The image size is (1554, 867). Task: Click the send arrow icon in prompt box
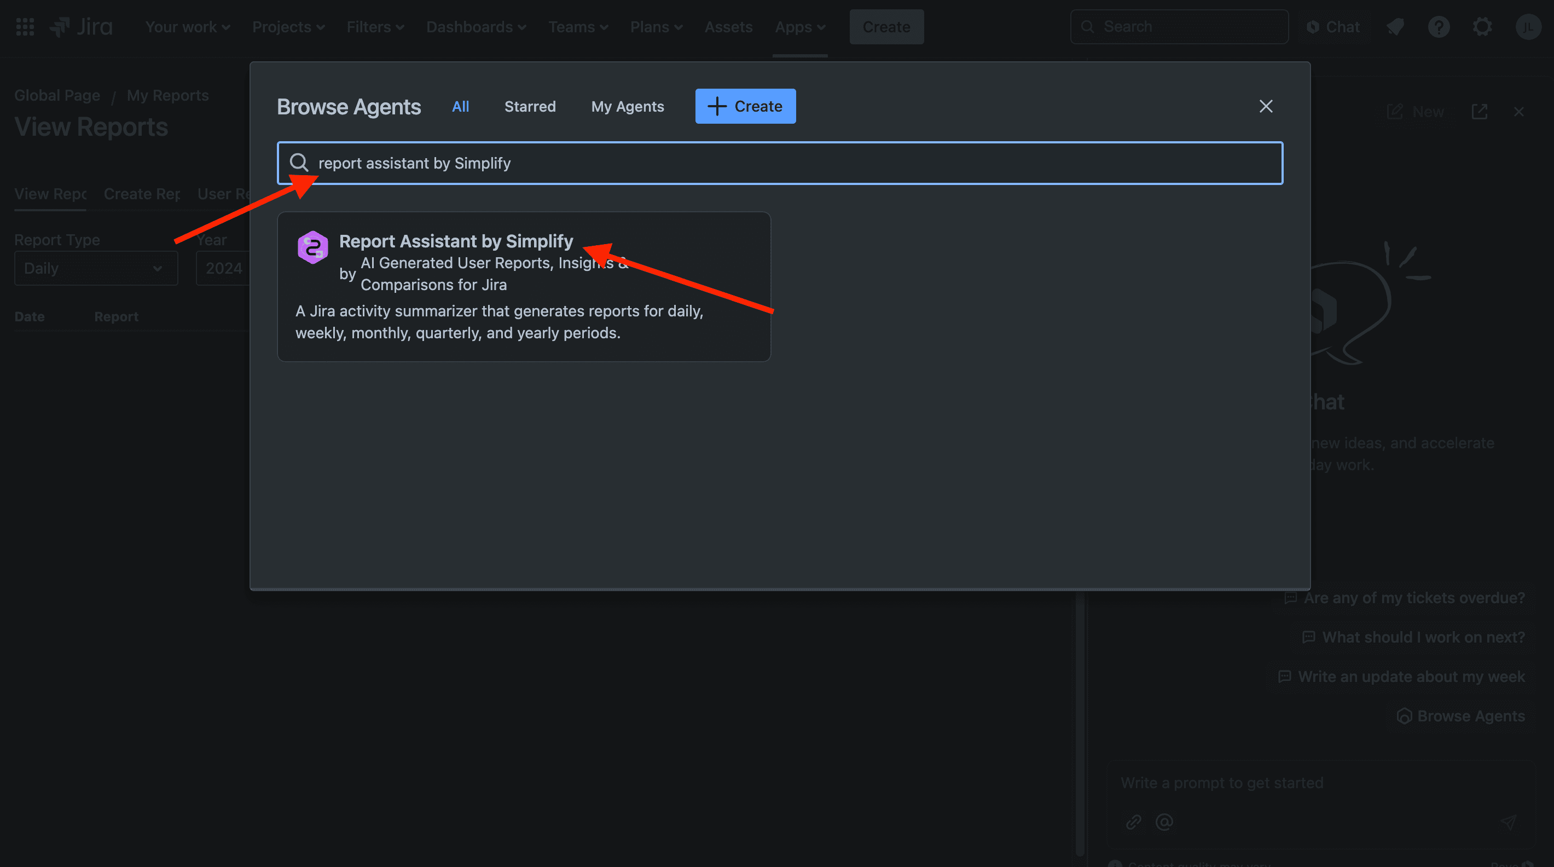(x=1508, y=822)
